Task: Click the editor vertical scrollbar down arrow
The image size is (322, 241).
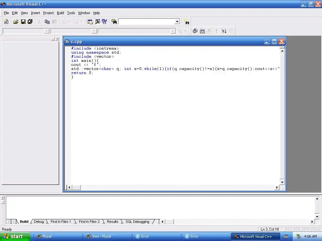Action: (282, 182)
